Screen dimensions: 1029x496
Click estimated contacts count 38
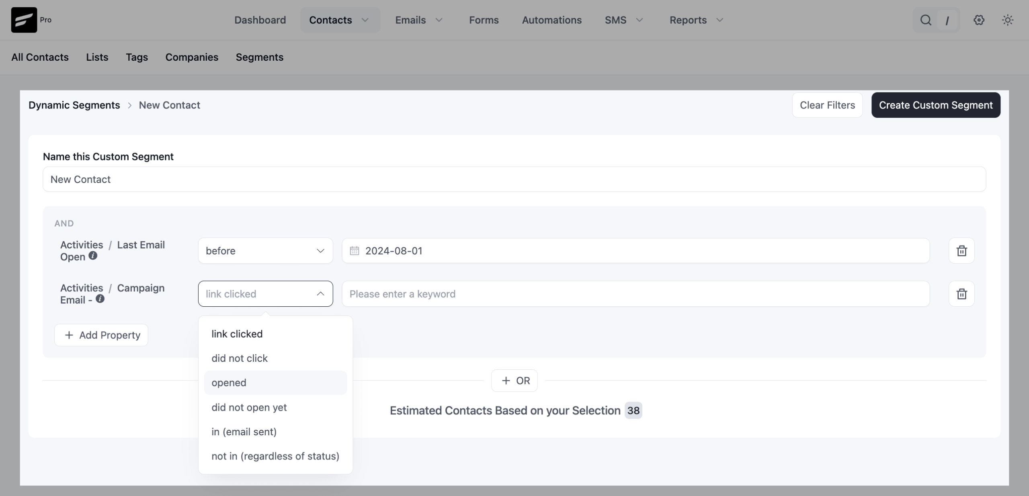(x=633, y=410)
